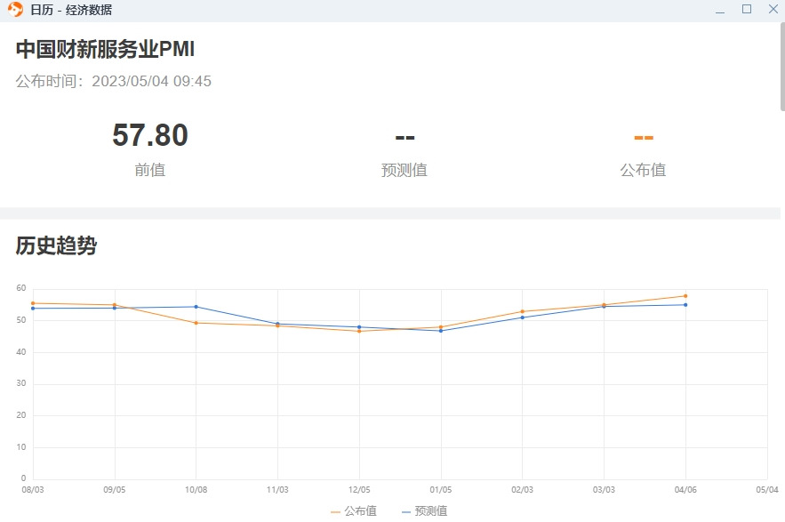
Task: Click the 10/08 date on the x-axis
Action: pos(196,489)
